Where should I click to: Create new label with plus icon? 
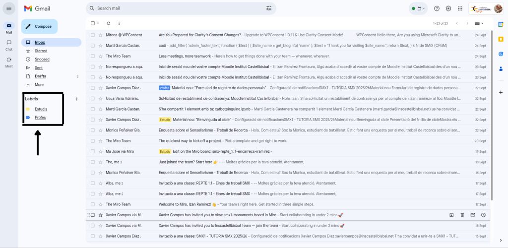76,99
